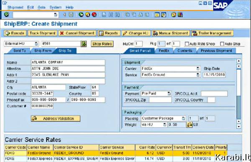
Task: Switch to the Sold To tab
Action: (20, 51)
